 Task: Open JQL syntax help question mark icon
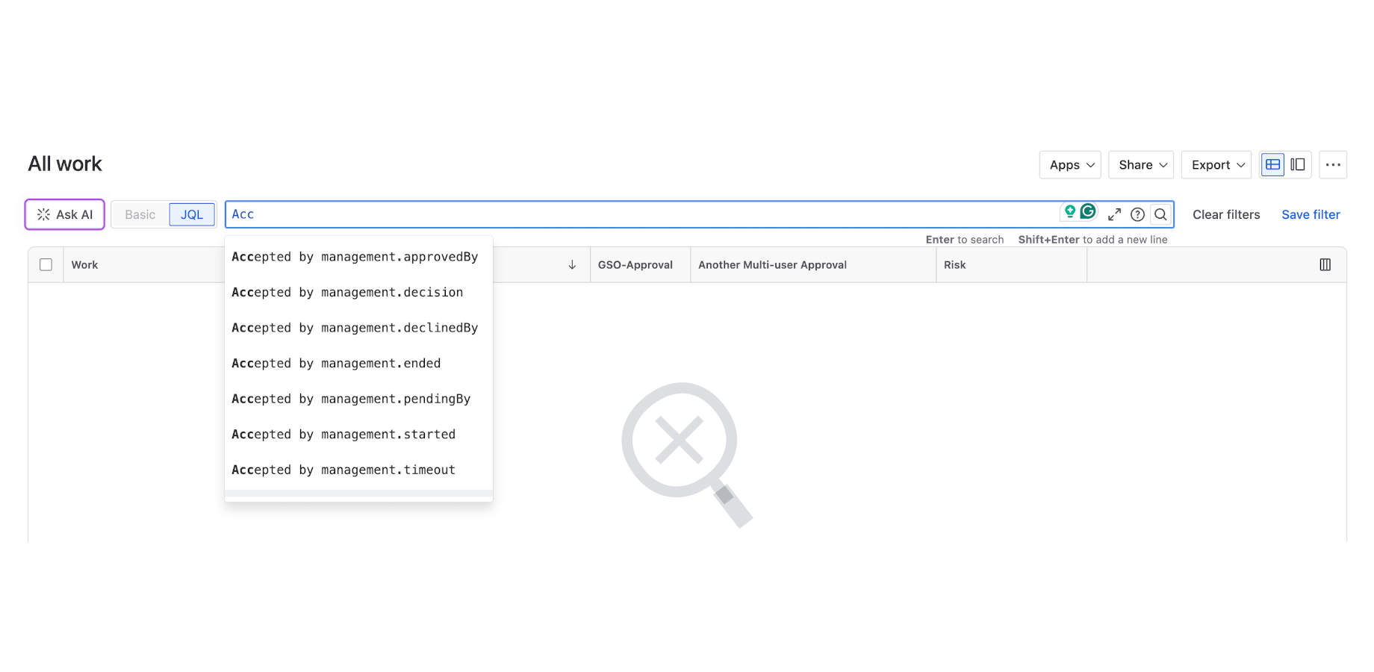1137,215
